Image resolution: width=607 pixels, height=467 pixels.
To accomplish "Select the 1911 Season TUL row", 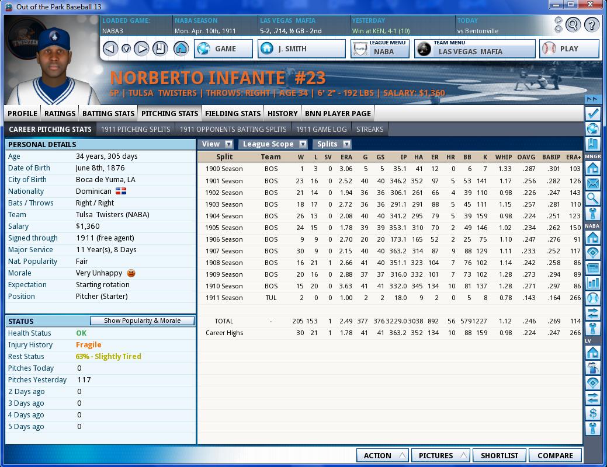I will pos(390,298).
